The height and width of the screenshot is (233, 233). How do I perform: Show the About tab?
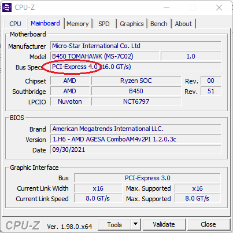pos(183,24)
